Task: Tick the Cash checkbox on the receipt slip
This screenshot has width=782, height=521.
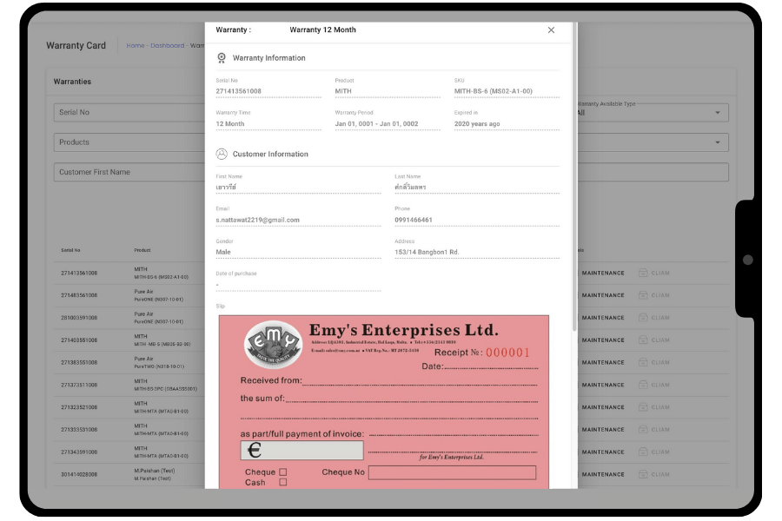Action: [282, 482]
